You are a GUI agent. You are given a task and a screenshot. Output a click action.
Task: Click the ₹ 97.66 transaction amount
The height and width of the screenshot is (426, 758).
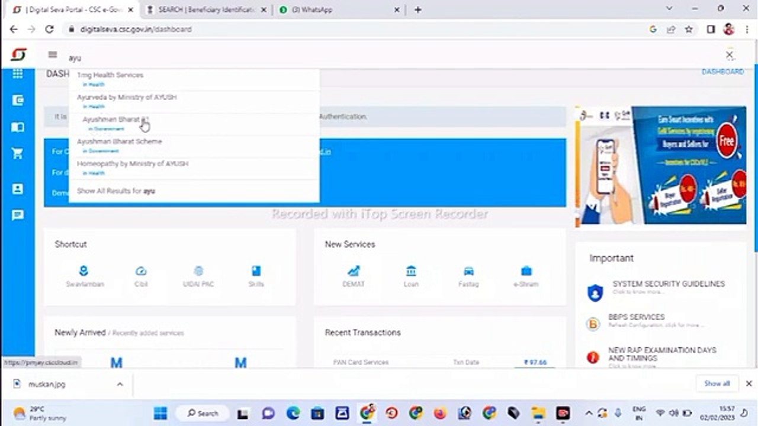click(x=535, y=362)
